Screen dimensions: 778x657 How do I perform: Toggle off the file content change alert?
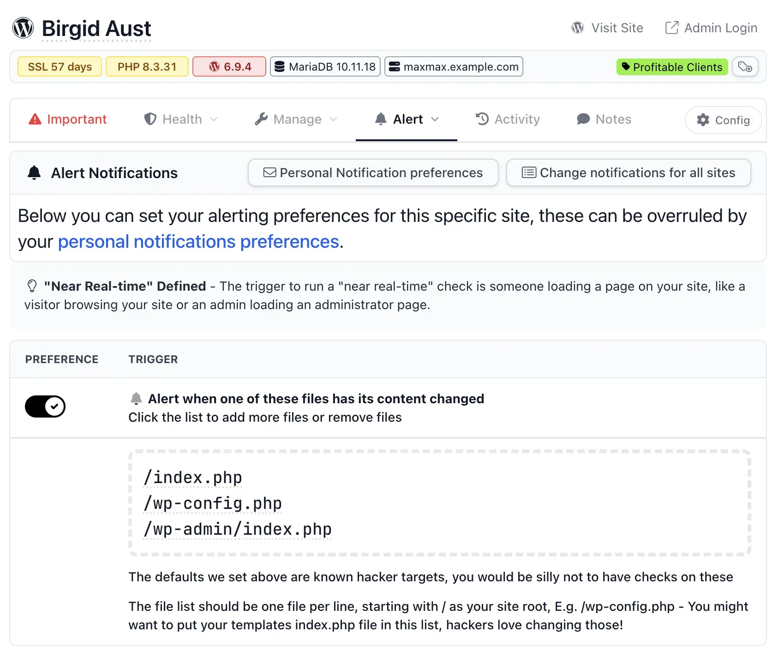click(45, 406)
